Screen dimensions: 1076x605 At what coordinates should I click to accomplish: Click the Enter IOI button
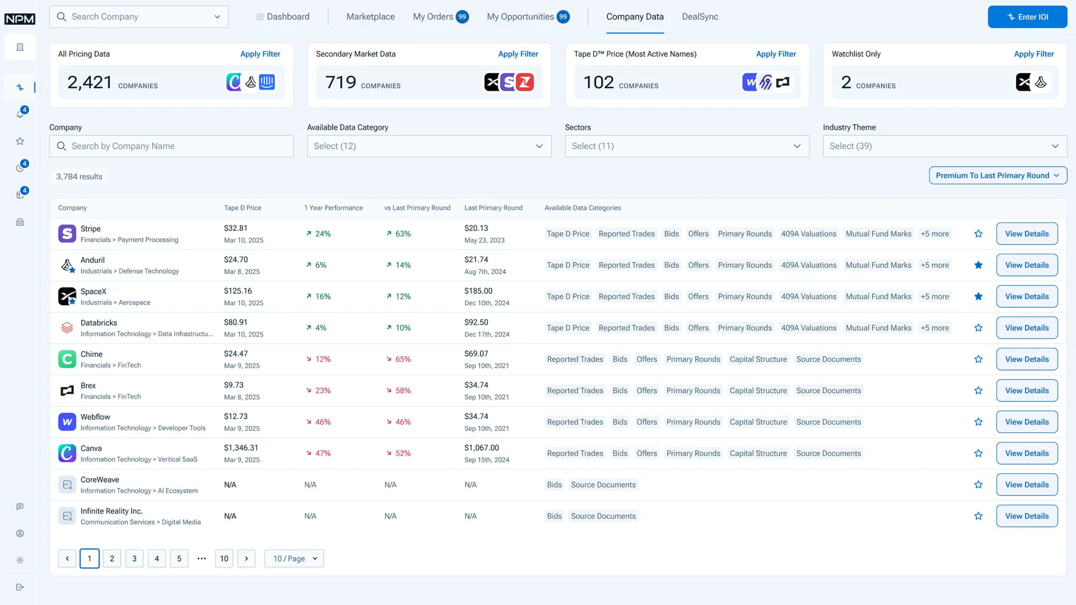[x=1027, y=17]
